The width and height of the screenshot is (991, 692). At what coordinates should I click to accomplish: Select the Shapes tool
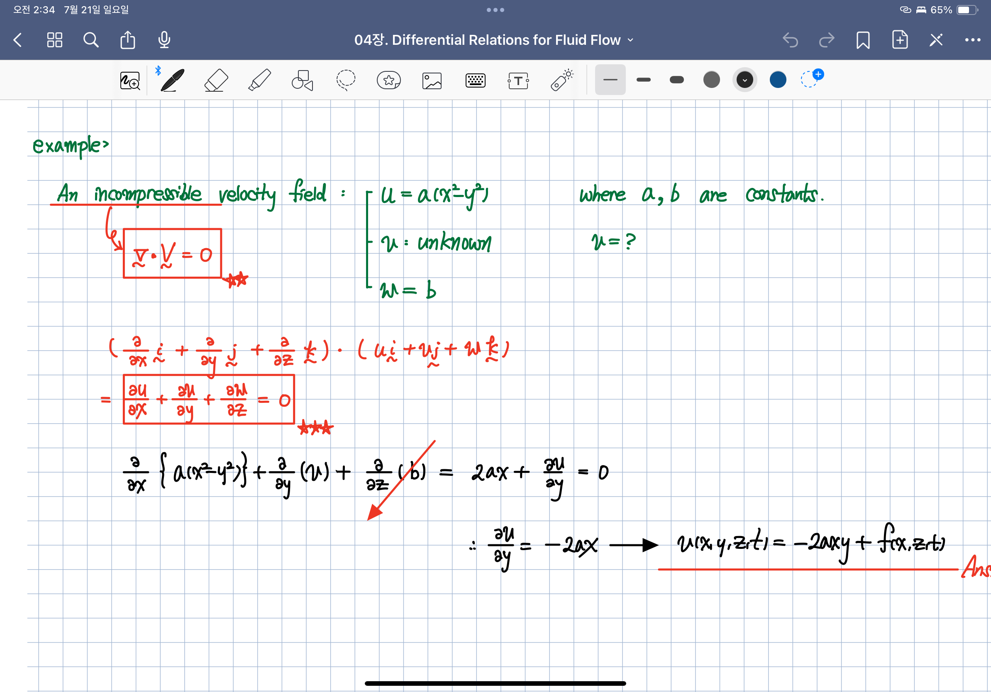(x=302, y=80)
